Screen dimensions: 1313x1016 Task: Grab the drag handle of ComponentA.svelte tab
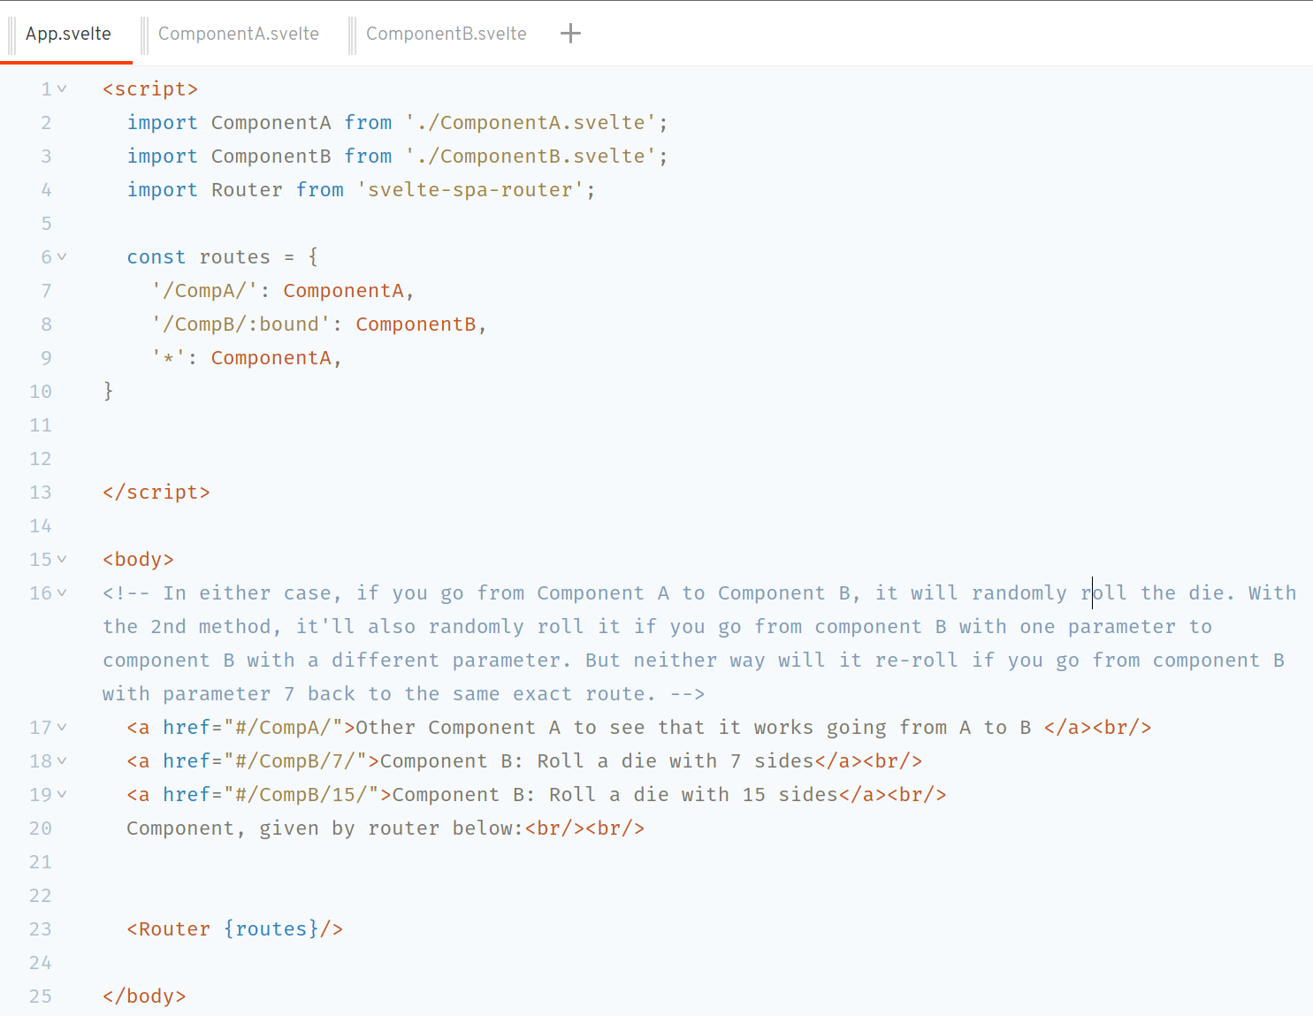(145, 34)
